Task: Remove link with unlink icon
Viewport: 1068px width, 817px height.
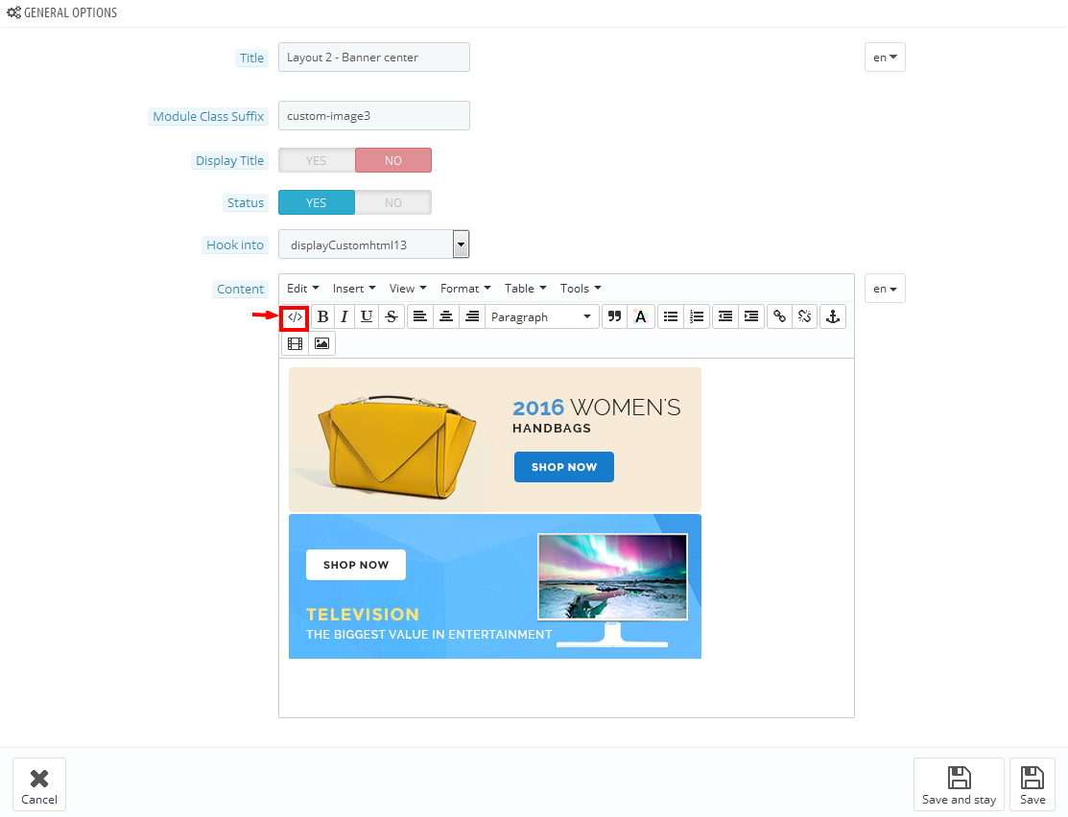Action: click(x=804, y=316)
